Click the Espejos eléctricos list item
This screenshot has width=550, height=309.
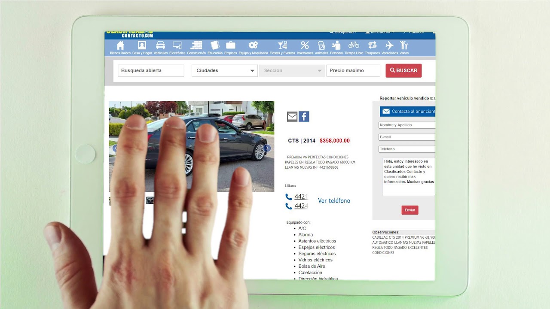(317, 247)
